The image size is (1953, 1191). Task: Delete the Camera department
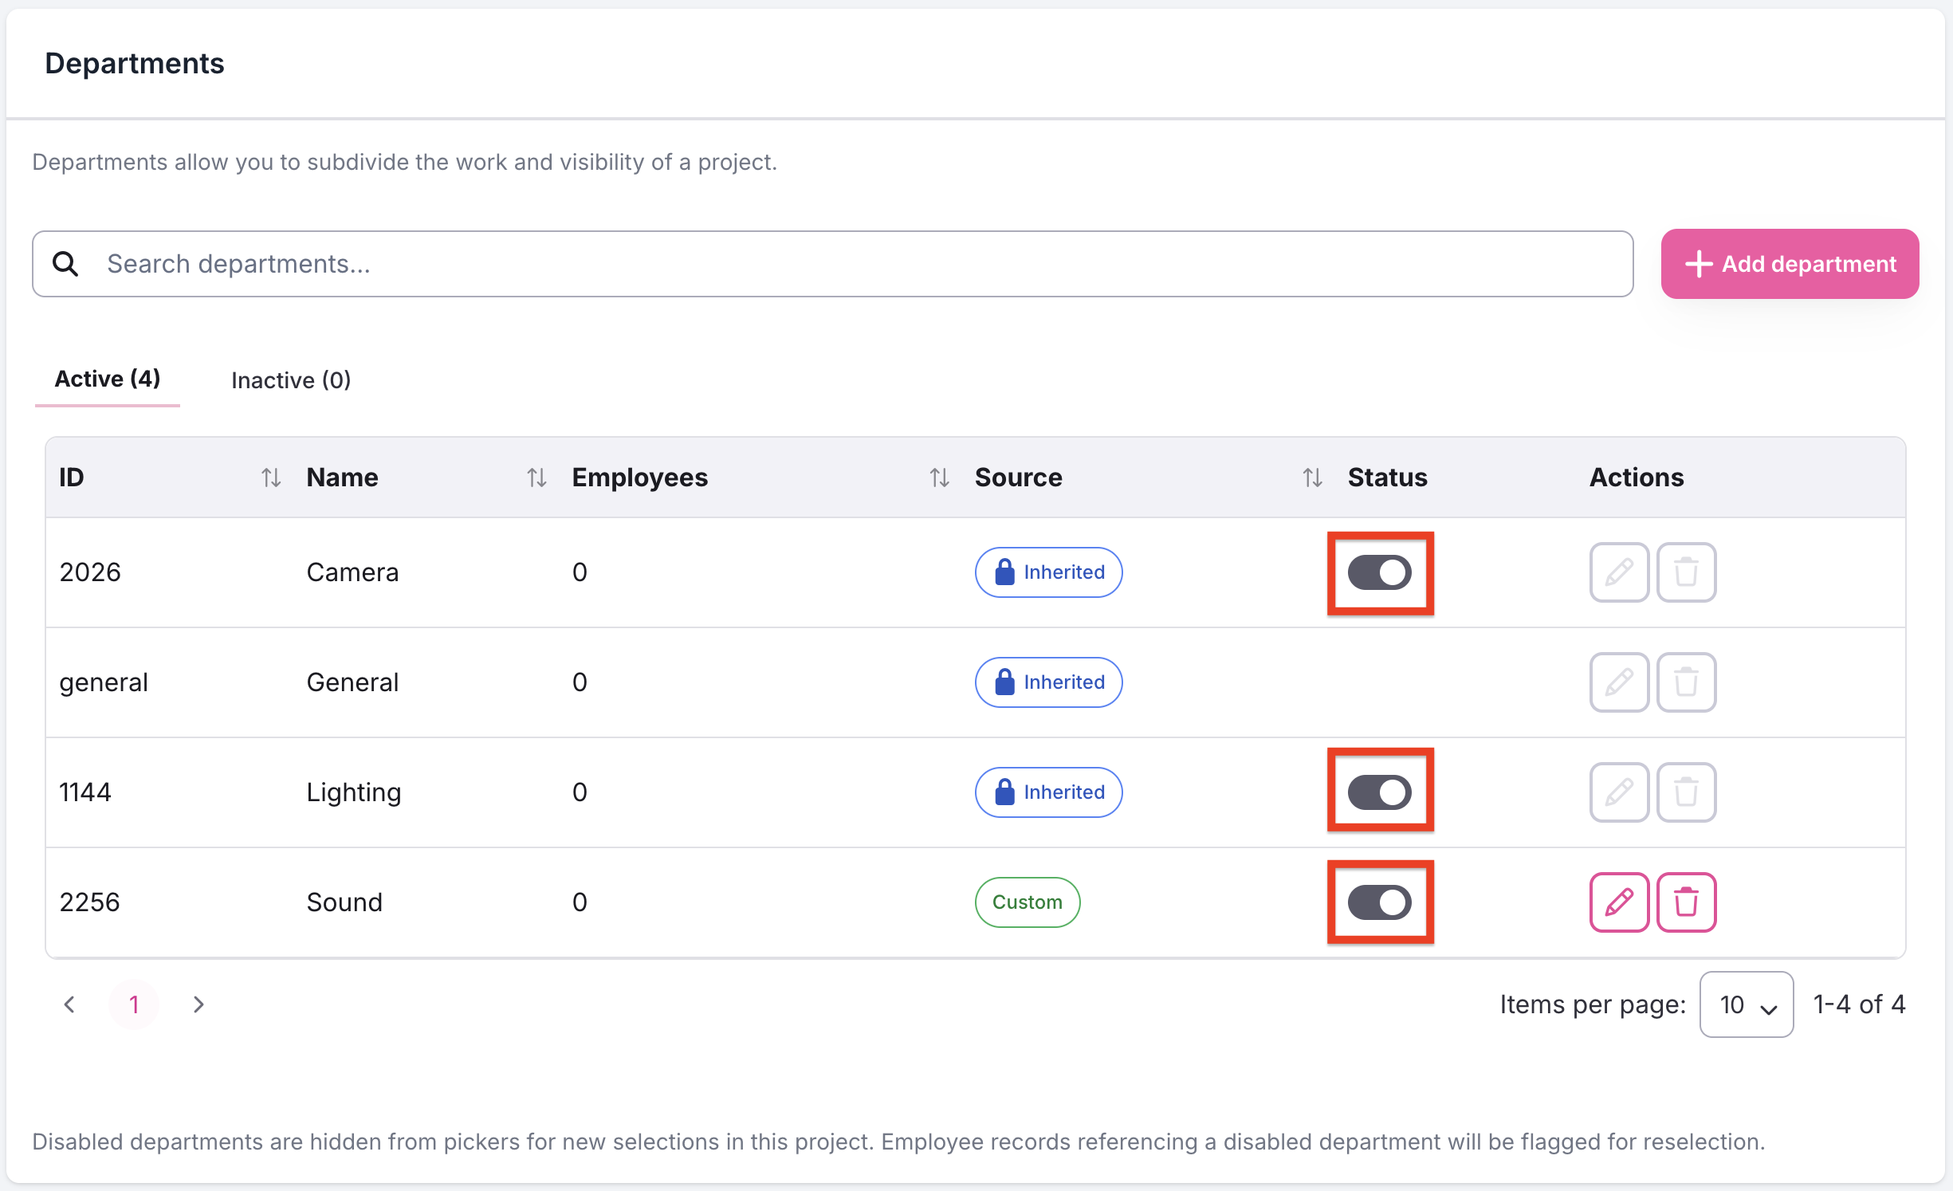tap(1686, 572)
